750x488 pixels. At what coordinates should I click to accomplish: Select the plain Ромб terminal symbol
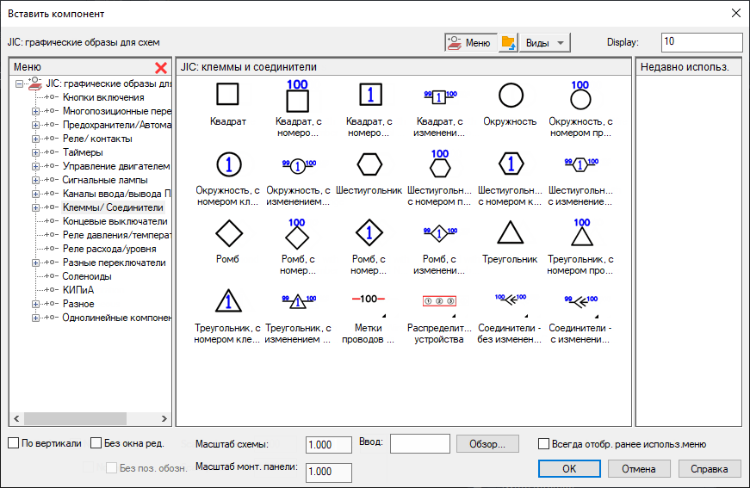coord(229,234)
